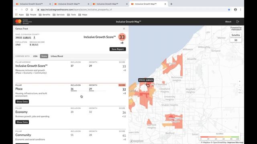Close the second Inclusive Growth Map tab
257x144 pixels.
click(x=88, y=4)
